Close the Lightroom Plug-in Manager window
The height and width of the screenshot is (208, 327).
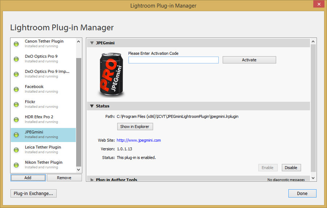tap(319, 4)
